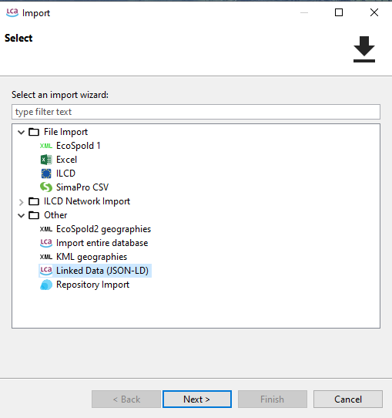The image size is (392, 418).
Task: Click the Import entire database LCA icon
Action: pos(46,243)
